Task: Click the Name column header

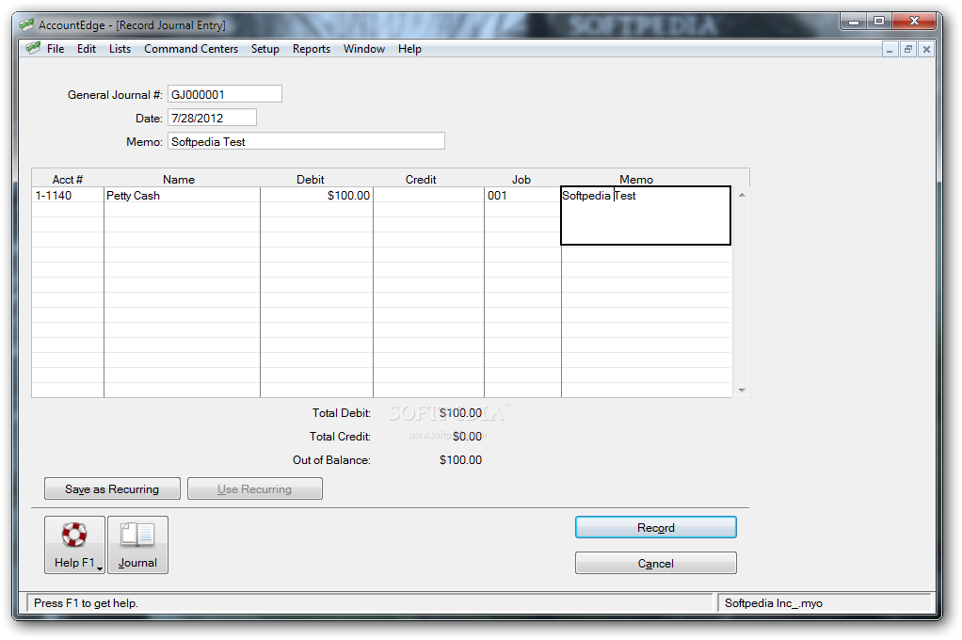Action: (179, 179)
